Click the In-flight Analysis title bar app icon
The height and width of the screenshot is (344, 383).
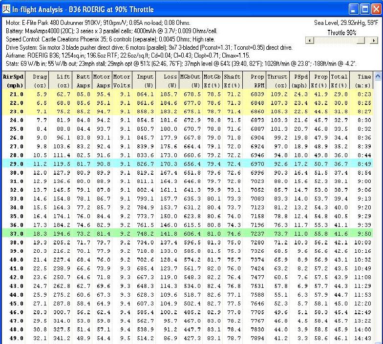pyautogui.click(x=6, y=9)
